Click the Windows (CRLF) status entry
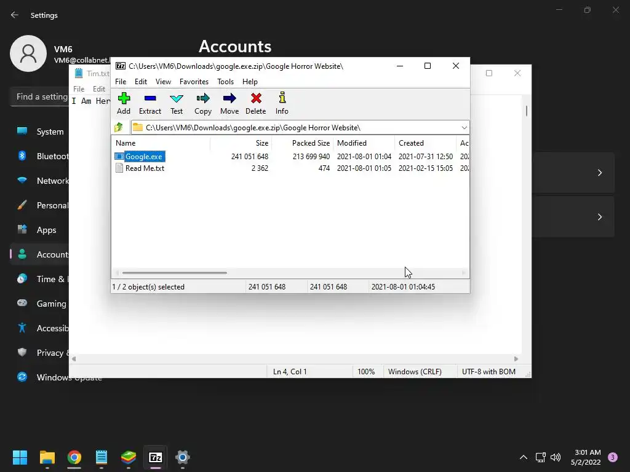The width and height of the screenshot is (630, 472). tap(415, 372)
